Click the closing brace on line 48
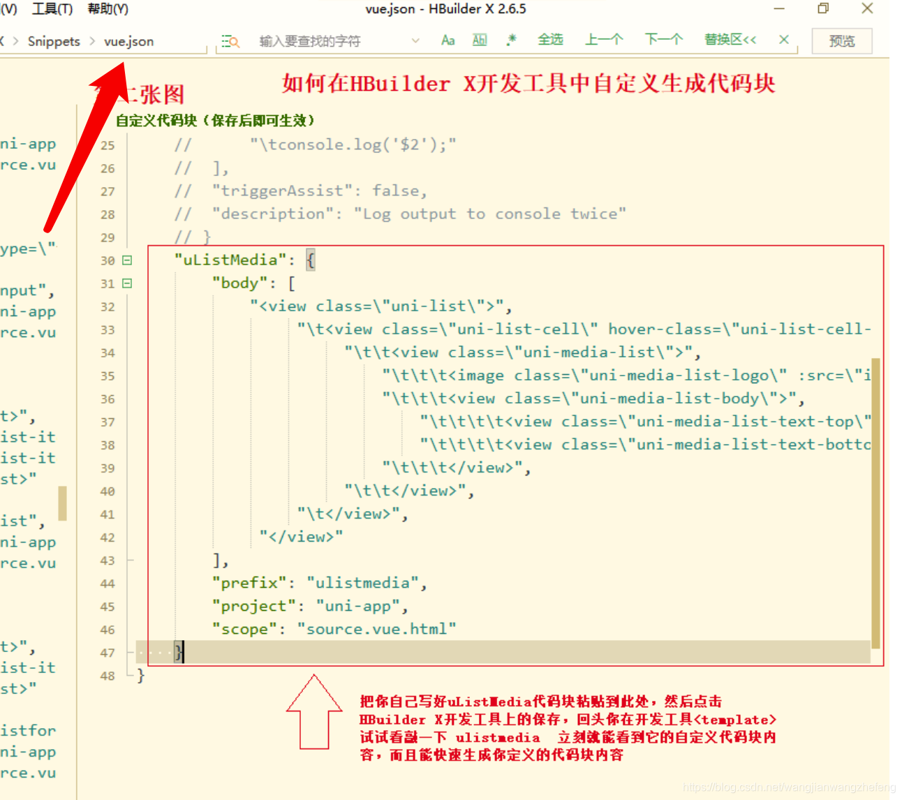Image resolution: width=902 pixels, height=800 pixels. 140,675
